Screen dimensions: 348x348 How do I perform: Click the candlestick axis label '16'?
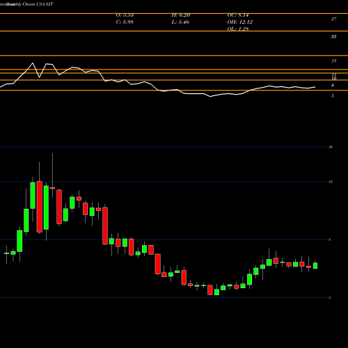click(331, 147)
